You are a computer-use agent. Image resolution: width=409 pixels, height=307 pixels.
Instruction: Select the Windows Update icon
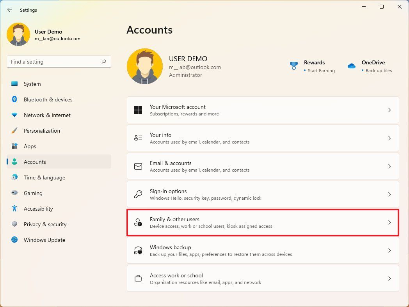point(14,240)
